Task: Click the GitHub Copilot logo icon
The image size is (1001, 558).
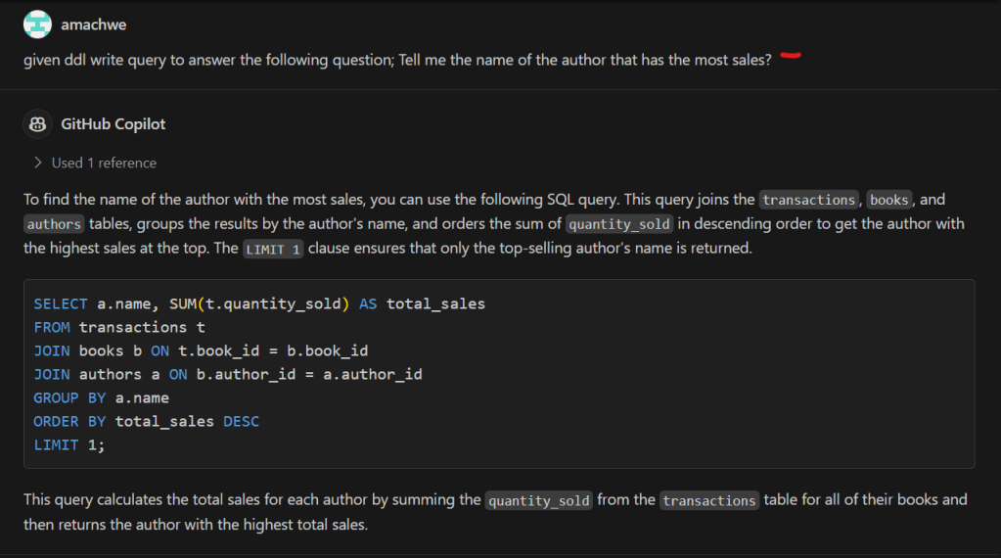Action: [x=37, y=124]
